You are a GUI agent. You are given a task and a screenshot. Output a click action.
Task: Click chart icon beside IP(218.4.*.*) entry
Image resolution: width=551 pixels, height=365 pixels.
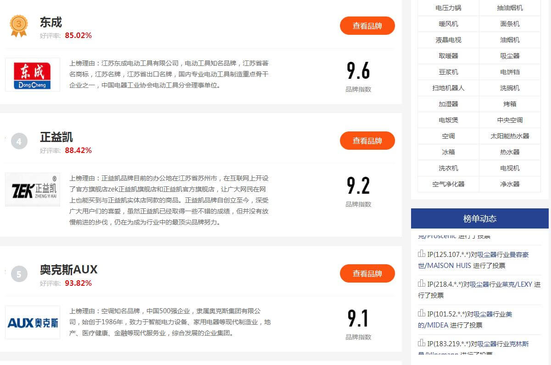pos(422,283)
